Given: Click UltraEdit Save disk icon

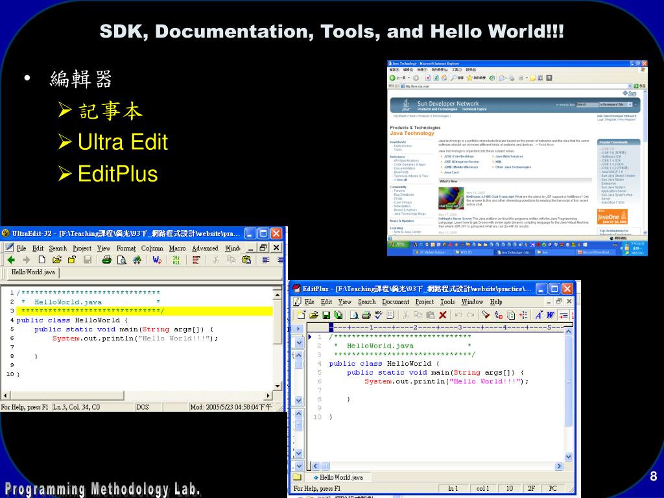Looking at the screenshot, I should coord(88,259).
